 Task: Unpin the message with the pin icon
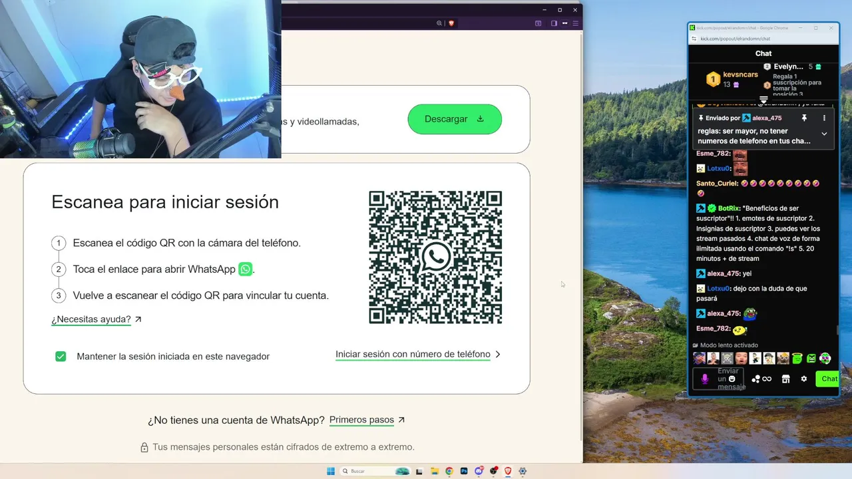pos(804,118)
